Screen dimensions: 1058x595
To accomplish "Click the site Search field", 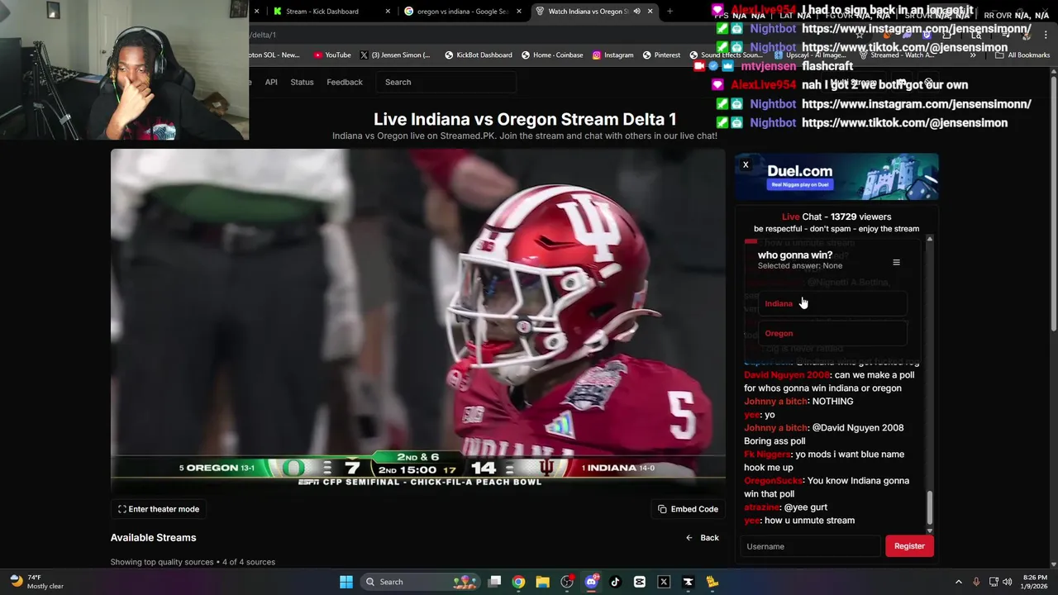I will pyautogui.click(x=446, y=82).
